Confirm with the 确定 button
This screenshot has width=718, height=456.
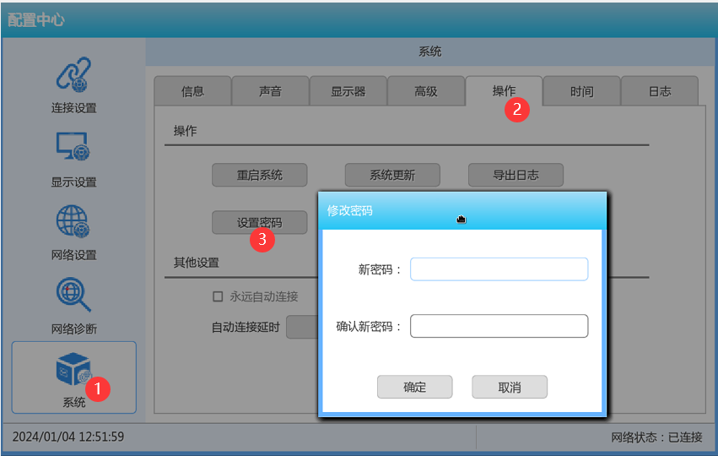pos(415,388)
